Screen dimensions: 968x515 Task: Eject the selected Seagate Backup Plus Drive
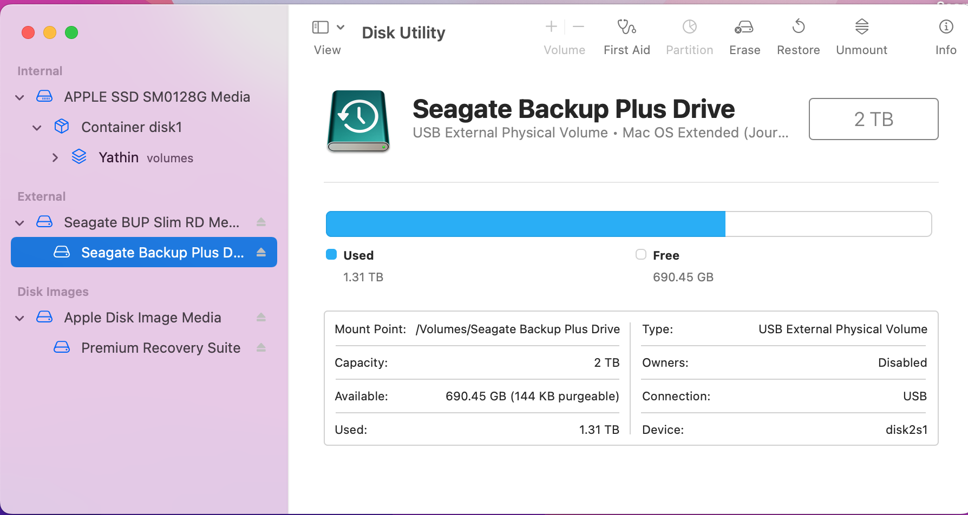pos(261,253)
